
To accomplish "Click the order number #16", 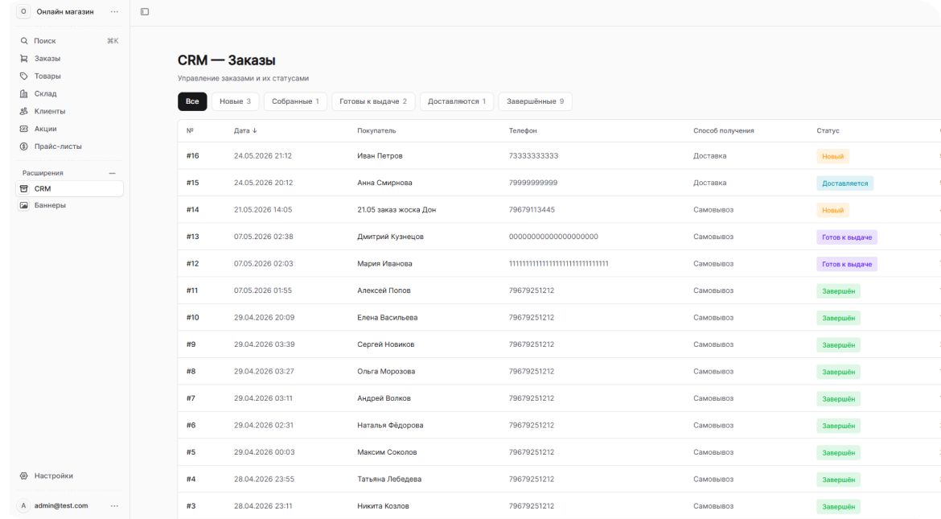I will (x=193, y=155).
